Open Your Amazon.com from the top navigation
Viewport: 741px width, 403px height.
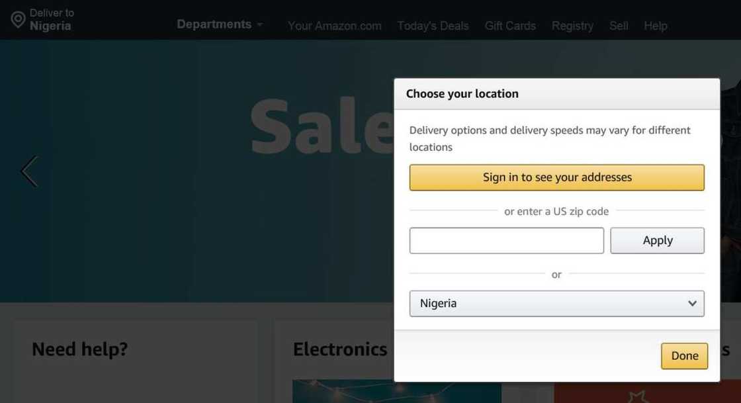click(335, 25)
